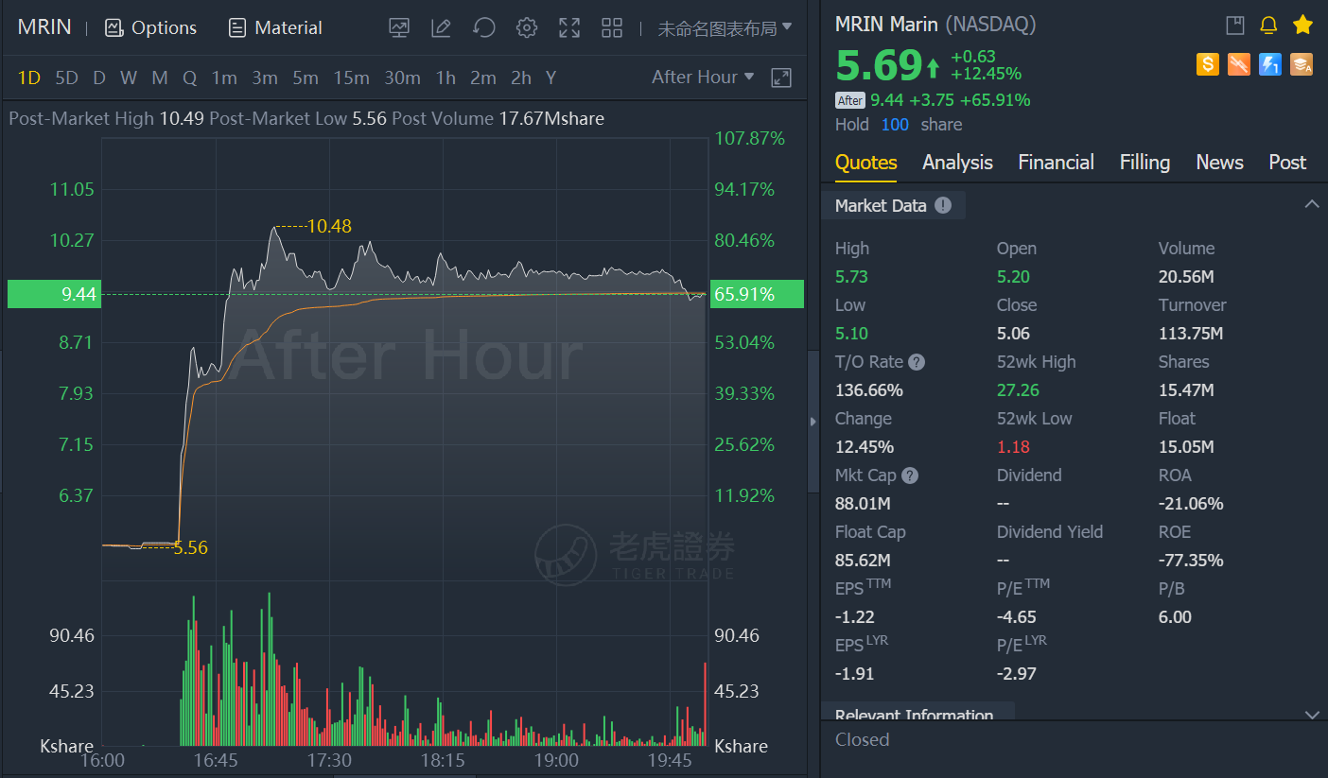Viewport: 1328px width, 778px height.
Task: Switch to the 1h interval
Action: 446,78
